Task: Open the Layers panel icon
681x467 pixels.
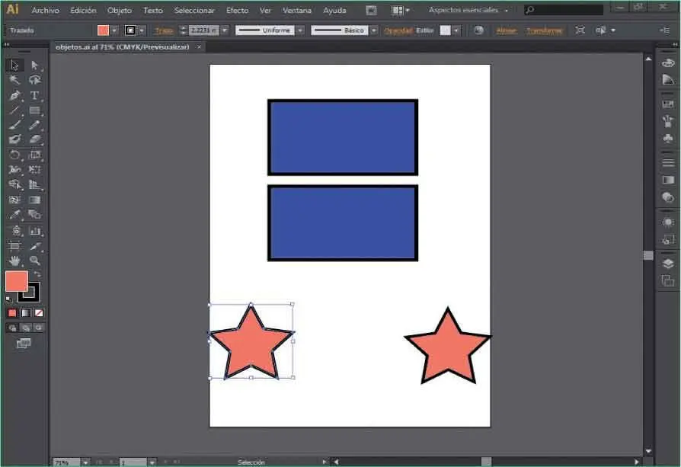Action: [668, 264]
